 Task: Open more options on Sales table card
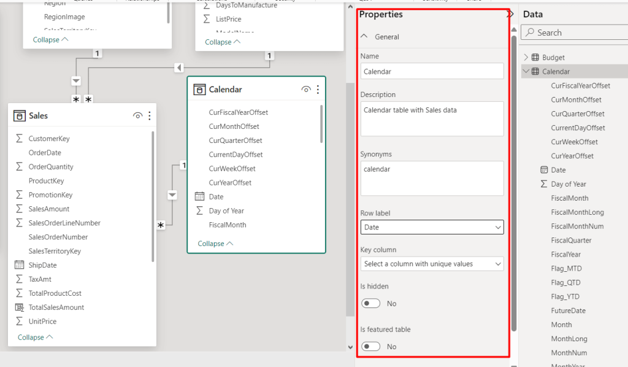150,116
